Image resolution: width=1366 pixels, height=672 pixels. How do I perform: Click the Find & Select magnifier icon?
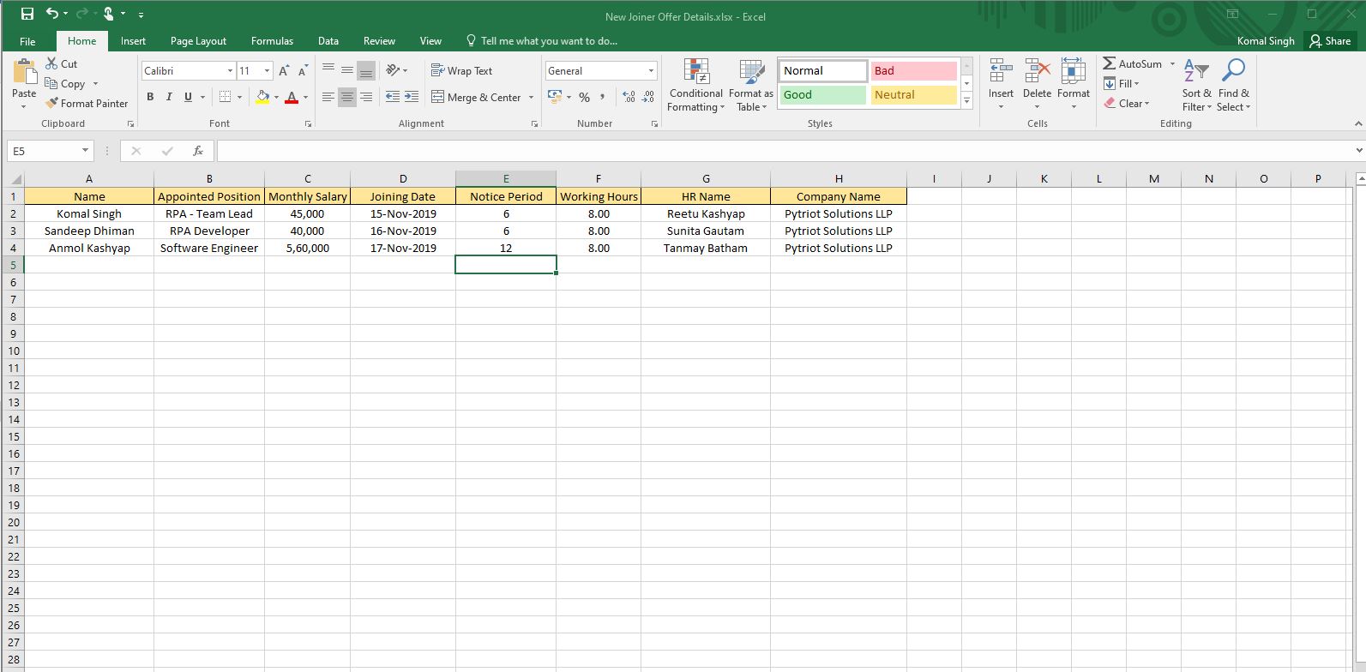pos(1233,70)
